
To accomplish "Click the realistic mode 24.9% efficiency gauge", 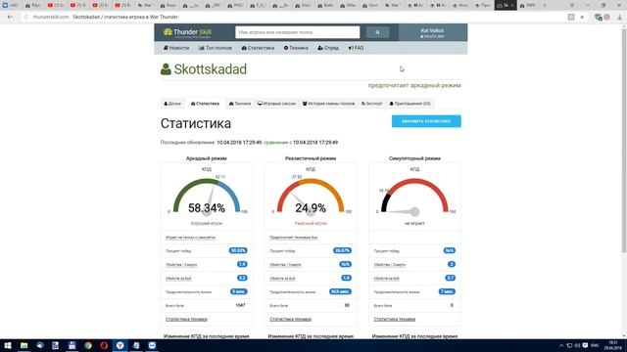I will (311, 197).
